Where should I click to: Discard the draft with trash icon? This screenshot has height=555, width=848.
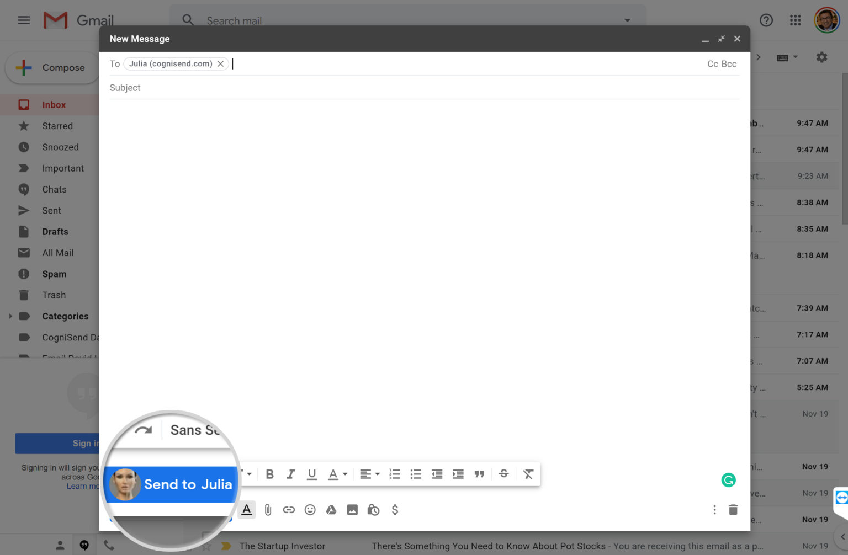733,510
